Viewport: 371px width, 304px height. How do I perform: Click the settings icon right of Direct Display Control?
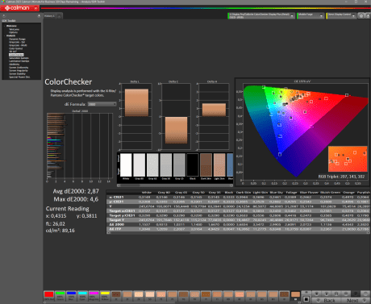[x=361, y=16]
